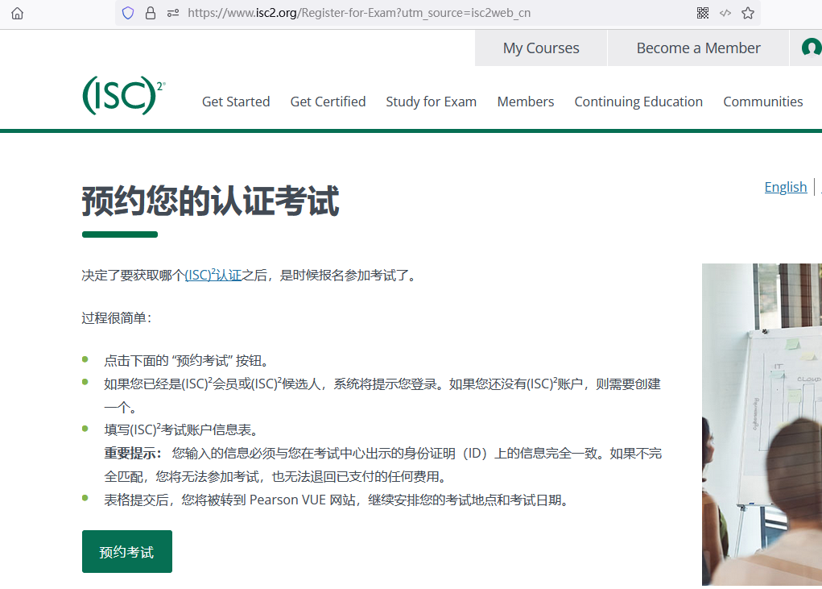The image size is (822, 589).
Task: Go to My Courses
Action: (541, 48)
